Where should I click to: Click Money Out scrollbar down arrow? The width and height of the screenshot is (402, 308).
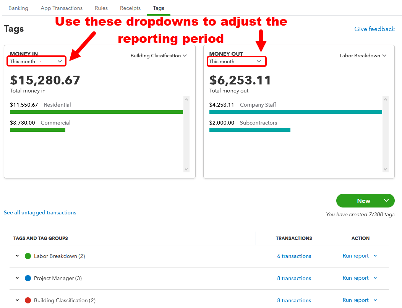[x=385, y=169]
